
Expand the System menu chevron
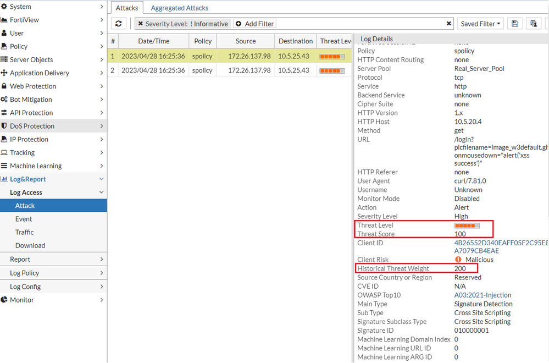pos(102,7)
